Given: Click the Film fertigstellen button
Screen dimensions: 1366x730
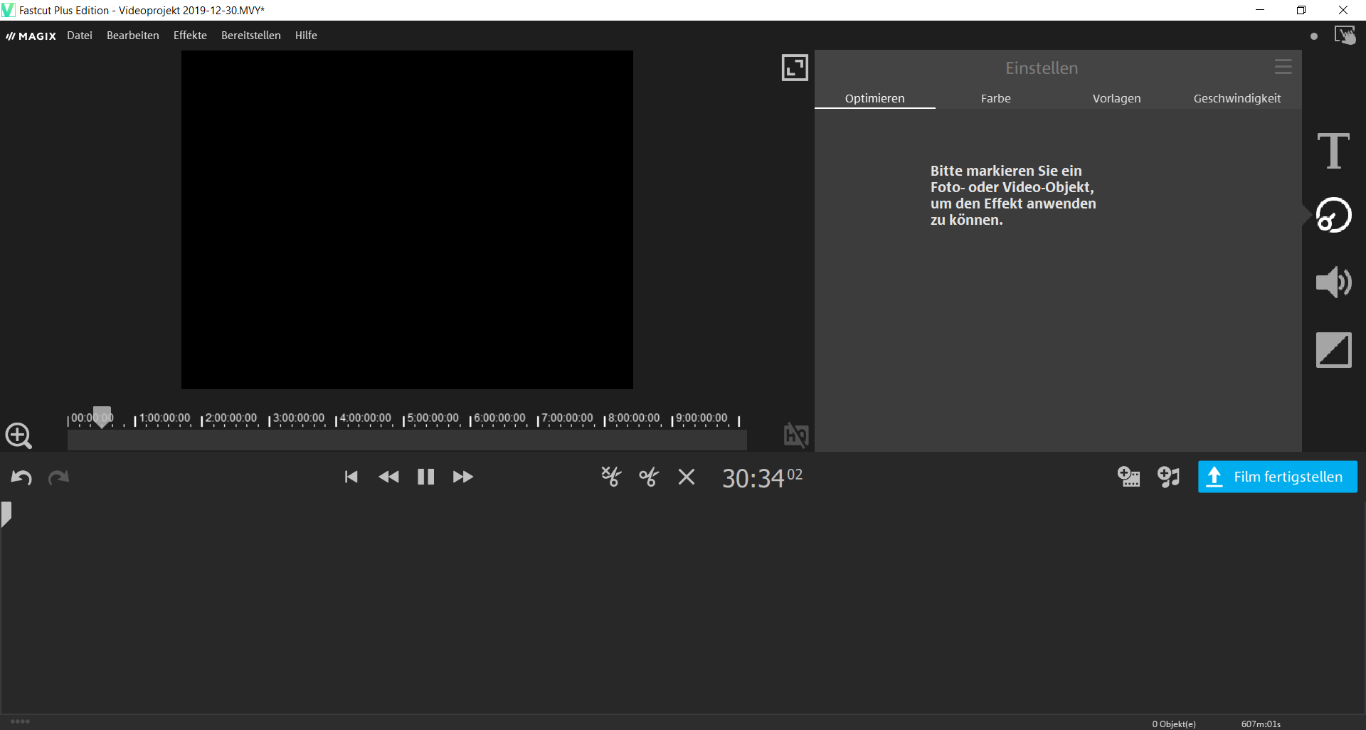Looking at the screenshot, I should [1278, 477].
